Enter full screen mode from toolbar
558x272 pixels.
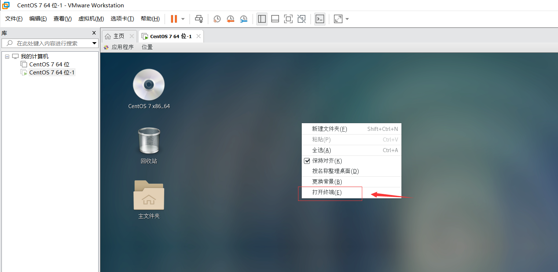click(x=288, y=19)
